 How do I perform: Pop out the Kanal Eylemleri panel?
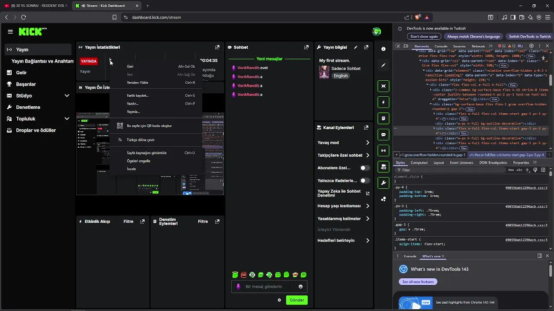tap(366, 127)
